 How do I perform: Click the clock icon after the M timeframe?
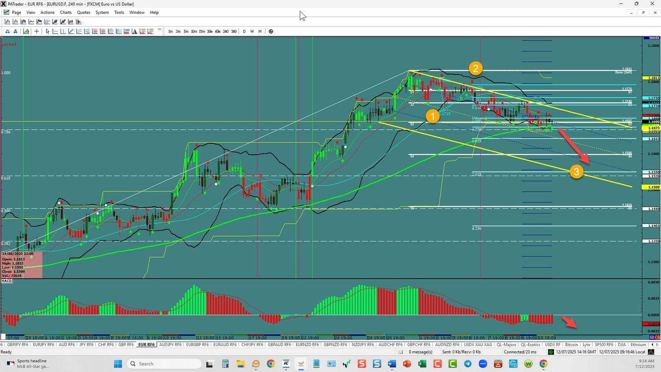(271, 31)
